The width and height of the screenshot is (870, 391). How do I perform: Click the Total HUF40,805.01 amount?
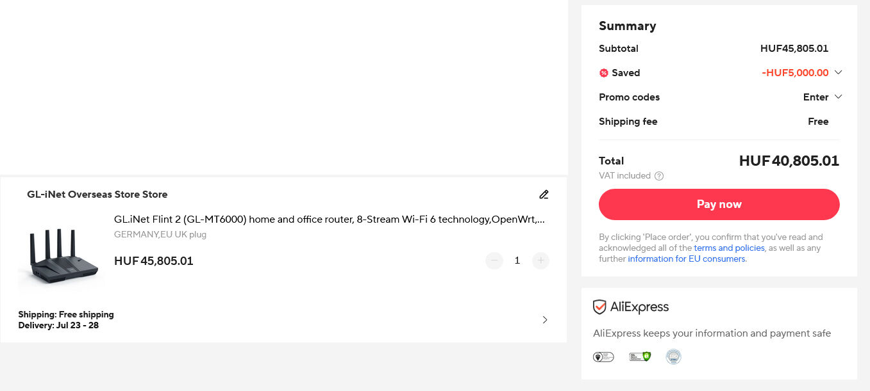tap(789, 161)
